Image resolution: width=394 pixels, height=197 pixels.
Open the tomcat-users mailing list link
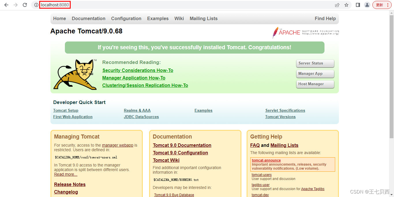[262, 175]
